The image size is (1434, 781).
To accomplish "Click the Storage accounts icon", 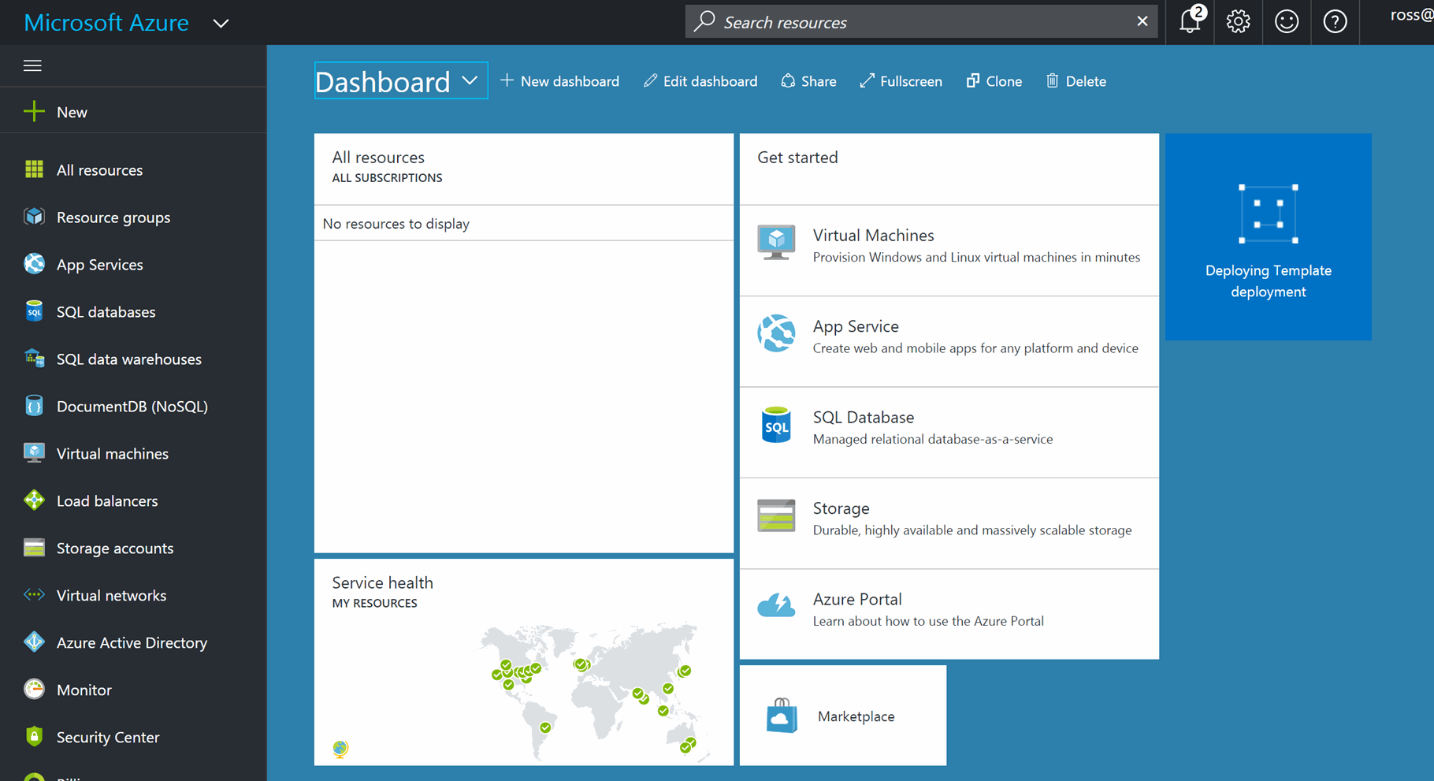I will [x=34, y=548].
